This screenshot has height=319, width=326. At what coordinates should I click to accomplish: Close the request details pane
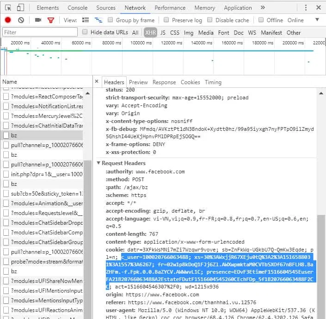tap(97, 82)
